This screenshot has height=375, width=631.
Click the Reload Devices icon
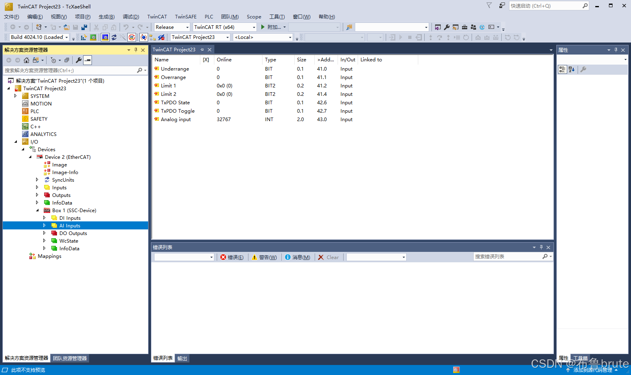(114, 37)
